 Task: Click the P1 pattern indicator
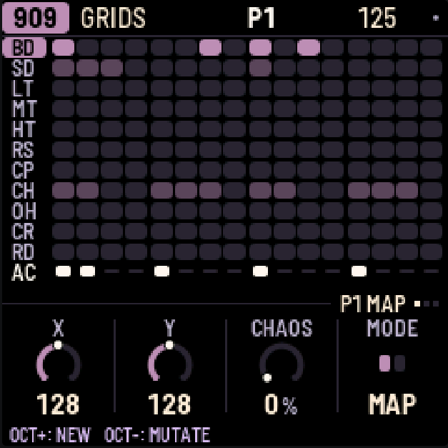pos(261,18)
